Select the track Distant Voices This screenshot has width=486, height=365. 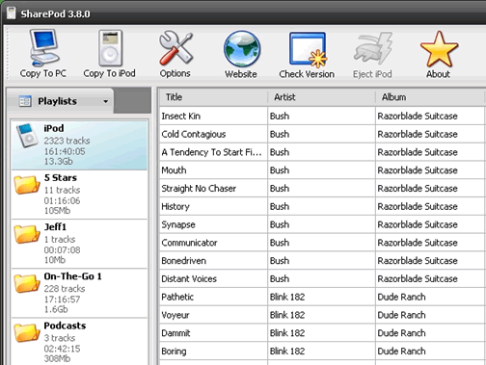click(189, 279)
